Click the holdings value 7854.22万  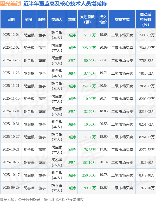[147, 86]
